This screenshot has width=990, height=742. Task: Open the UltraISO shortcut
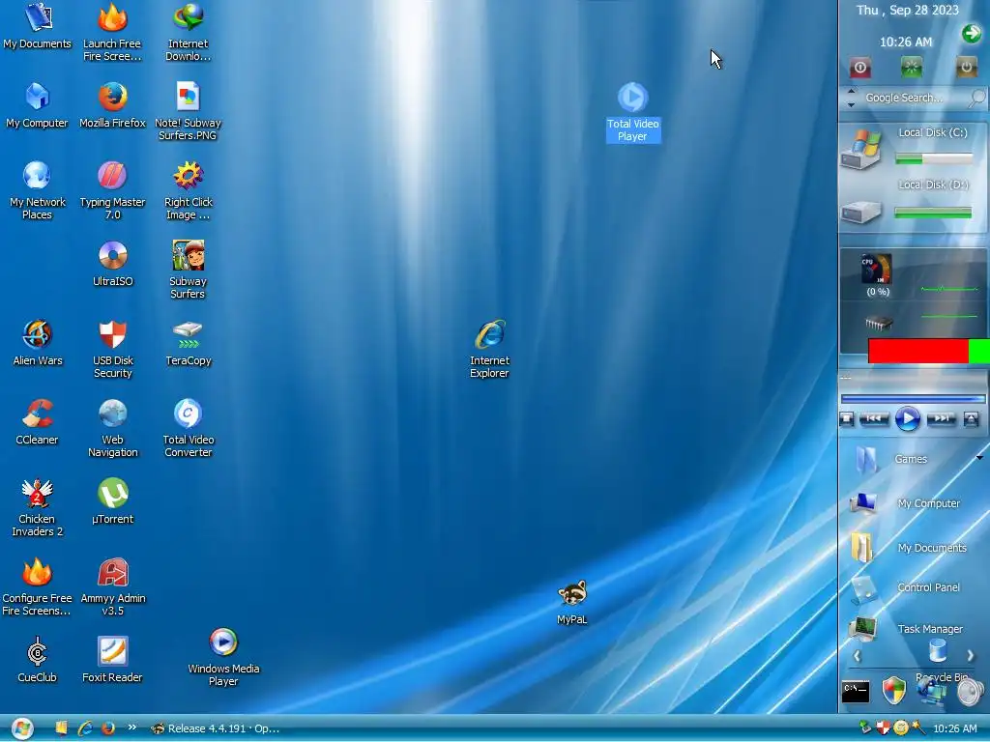112,264
